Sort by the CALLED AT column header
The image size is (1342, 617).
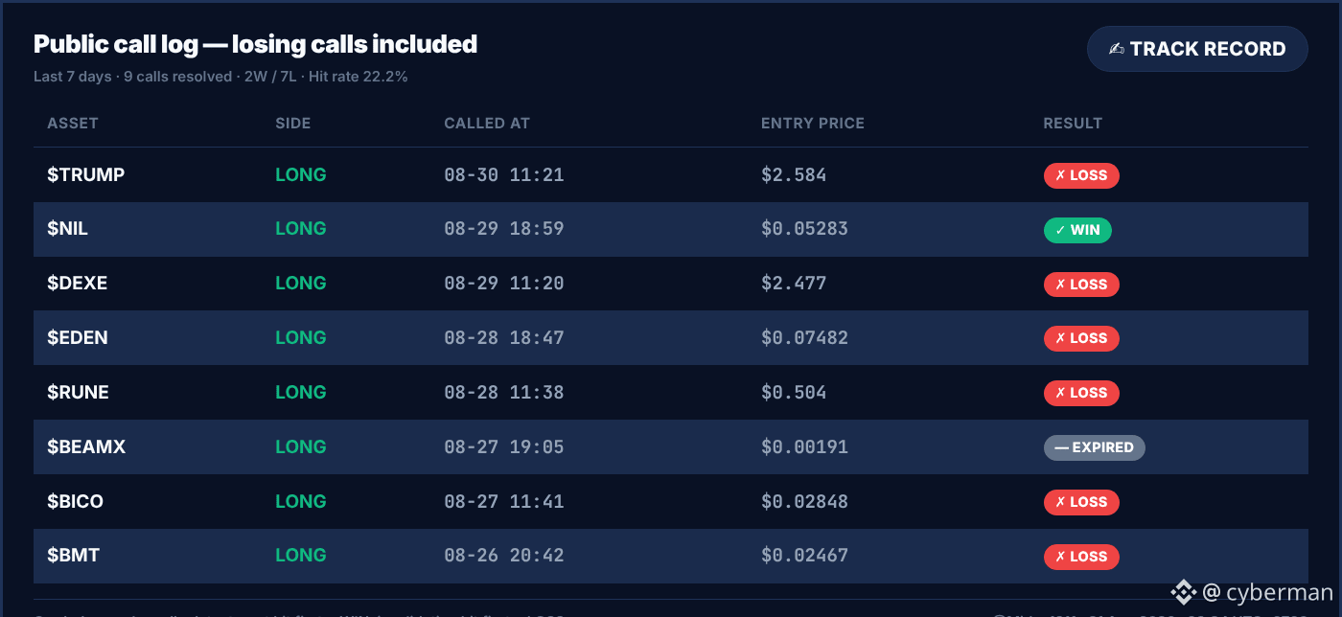pos(487,124)
